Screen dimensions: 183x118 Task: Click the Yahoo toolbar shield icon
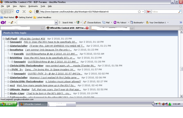[78, 22]
